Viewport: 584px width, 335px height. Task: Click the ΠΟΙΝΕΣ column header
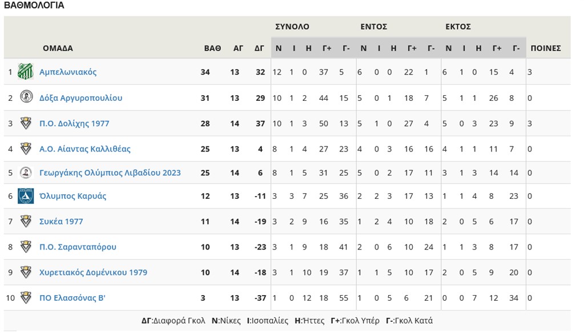pyautogui.click(x=546, y=48)
